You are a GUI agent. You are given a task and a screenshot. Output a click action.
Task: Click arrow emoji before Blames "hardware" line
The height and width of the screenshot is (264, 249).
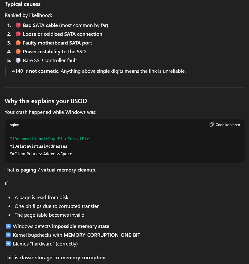click(x=8, y=244)
